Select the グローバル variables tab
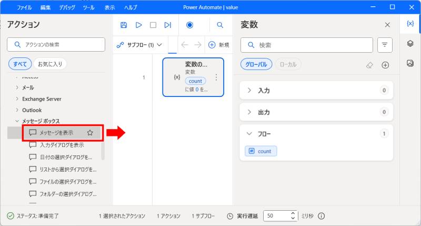 (256, 64)
